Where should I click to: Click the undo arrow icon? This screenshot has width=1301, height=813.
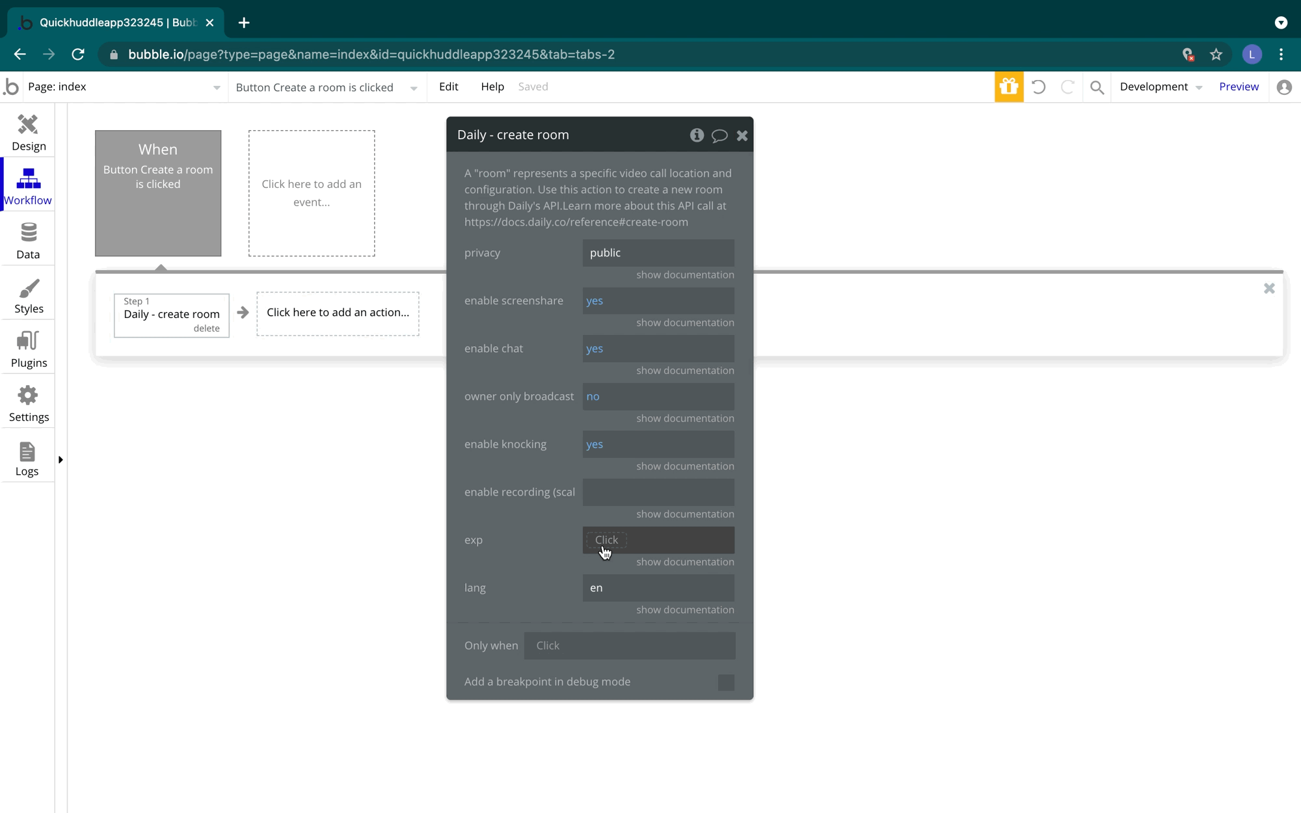pyautogui.click(x=1038, y=87)
